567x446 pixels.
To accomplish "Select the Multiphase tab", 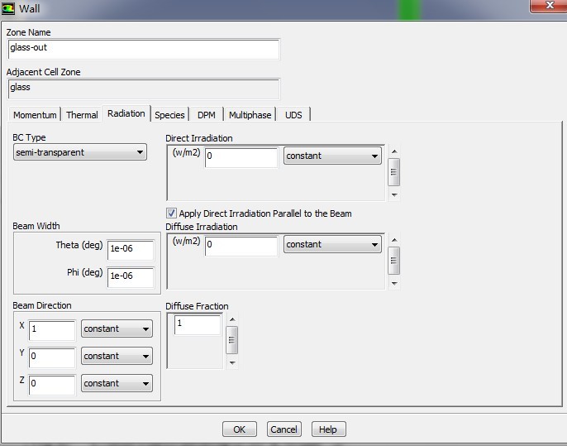I will [250, 115].
